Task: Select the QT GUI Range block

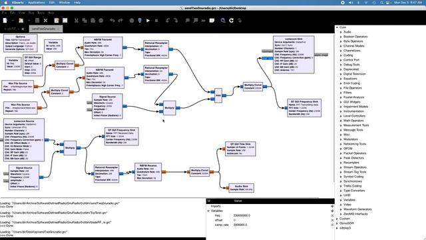Action: pos(33,65)
